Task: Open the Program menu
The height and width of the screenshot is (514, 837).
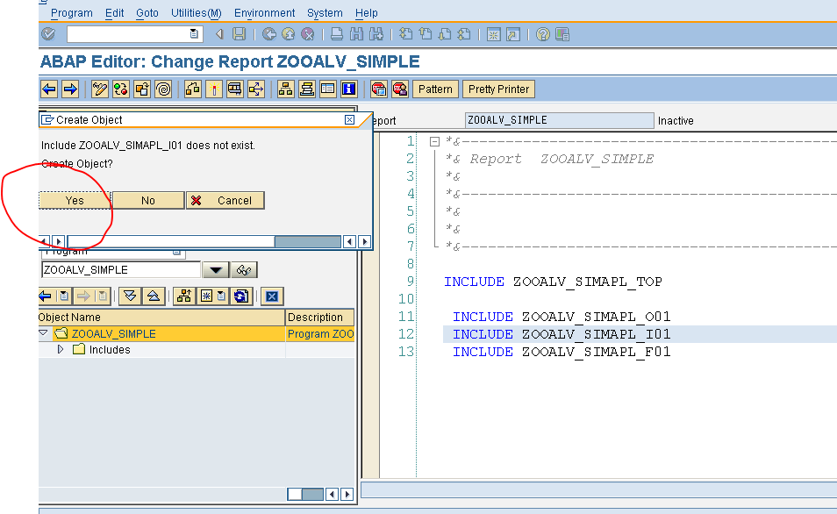Action: (72, 13)
